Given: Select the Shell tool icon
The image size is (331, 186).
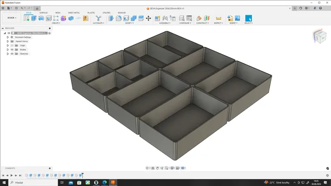Looking at the screenshot, I should click(x=126, y=19).
